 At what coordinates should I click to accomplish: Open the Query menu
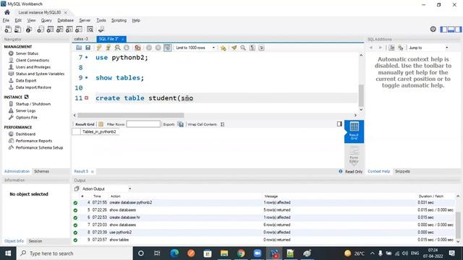pyautogui.click(x=46, y=20)
